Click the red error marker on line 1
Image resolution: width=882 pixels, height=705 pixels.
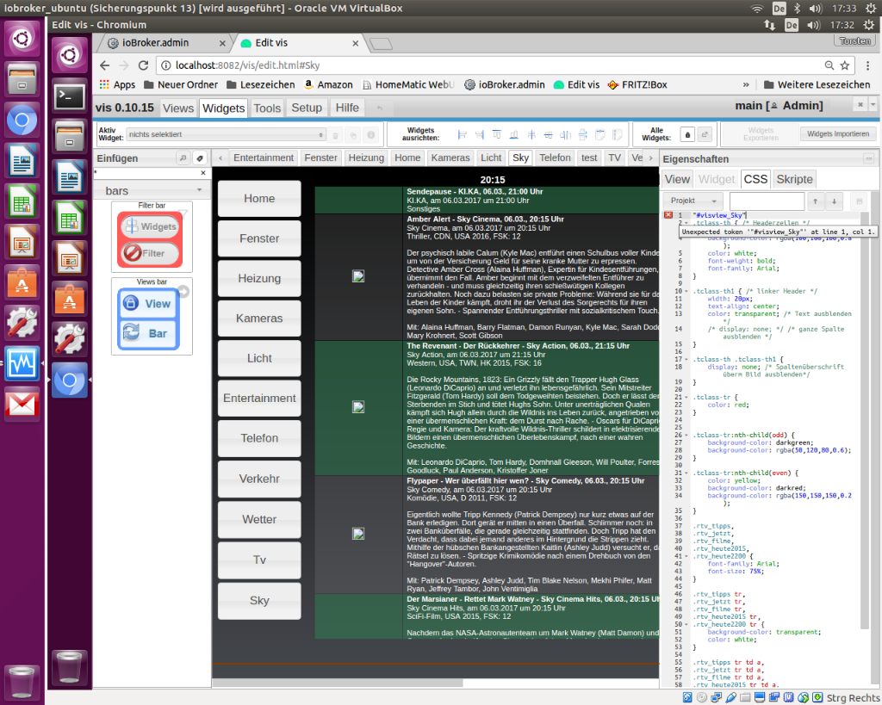point(668,215)
